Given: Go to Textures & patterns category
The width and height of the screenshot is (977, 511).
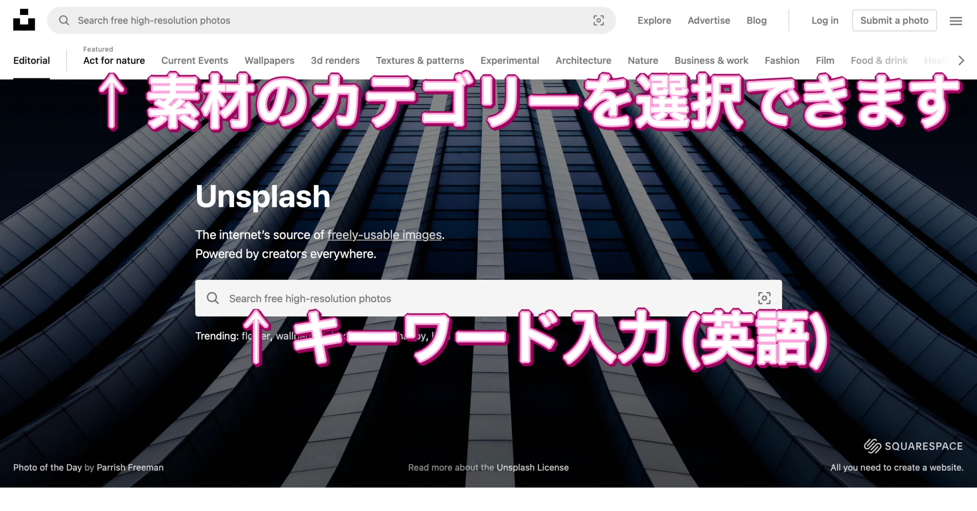Looking at the screenshot, I should pyautogui.click(x=420, y=60).
